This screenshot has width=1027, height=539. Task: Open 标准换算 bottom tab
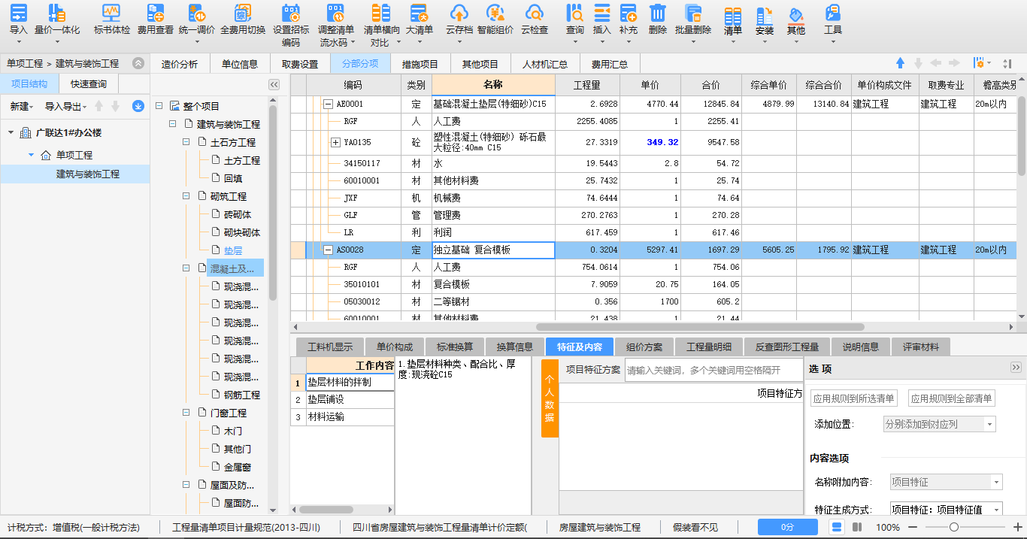pos(455,347)
